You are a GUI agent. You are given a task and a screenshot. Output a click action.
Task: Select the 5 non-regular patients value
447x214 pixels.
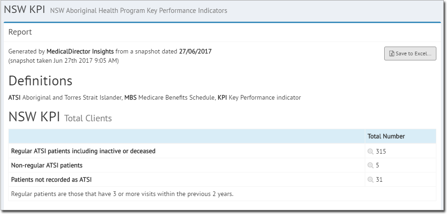pos(377,165)
